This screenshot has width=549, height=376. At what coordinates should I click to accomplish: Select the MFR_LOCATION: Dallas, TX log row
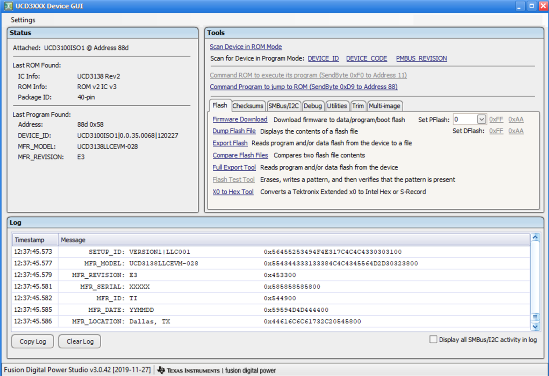[271, 322]
